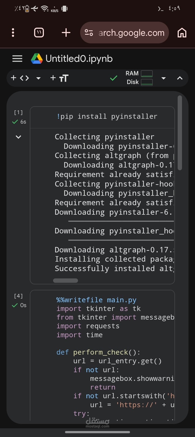Open the tab switcher showing 11 tabs
Screen dimensions: 195x437
(39, 33)
